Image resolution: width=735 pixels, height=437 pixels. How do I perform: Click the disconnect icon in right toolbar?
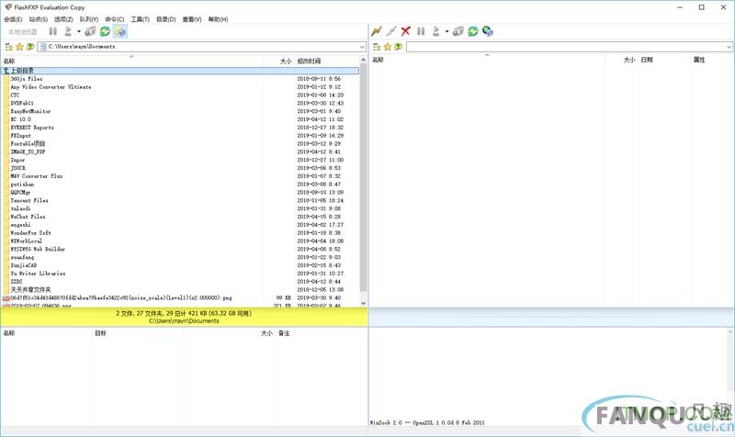tap(391, 31)
